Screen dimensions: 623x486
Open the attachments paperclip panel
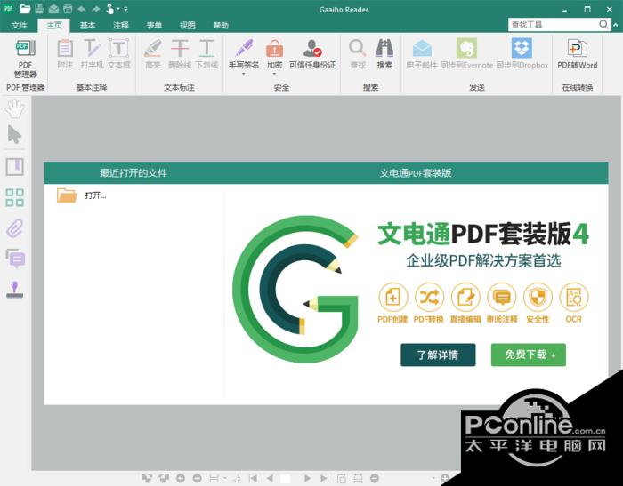[15, 228]
